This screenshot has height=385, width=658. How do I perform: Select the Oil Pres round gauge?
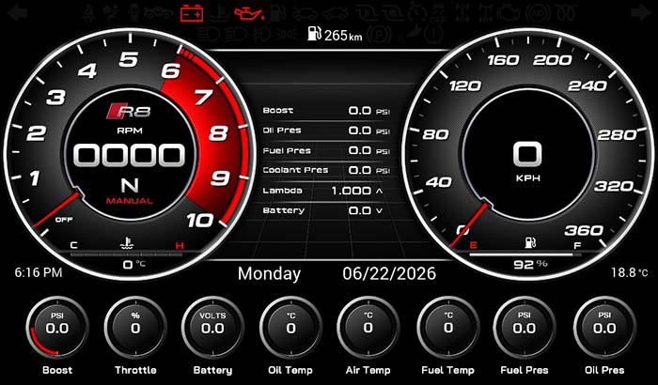coord(604,327)
